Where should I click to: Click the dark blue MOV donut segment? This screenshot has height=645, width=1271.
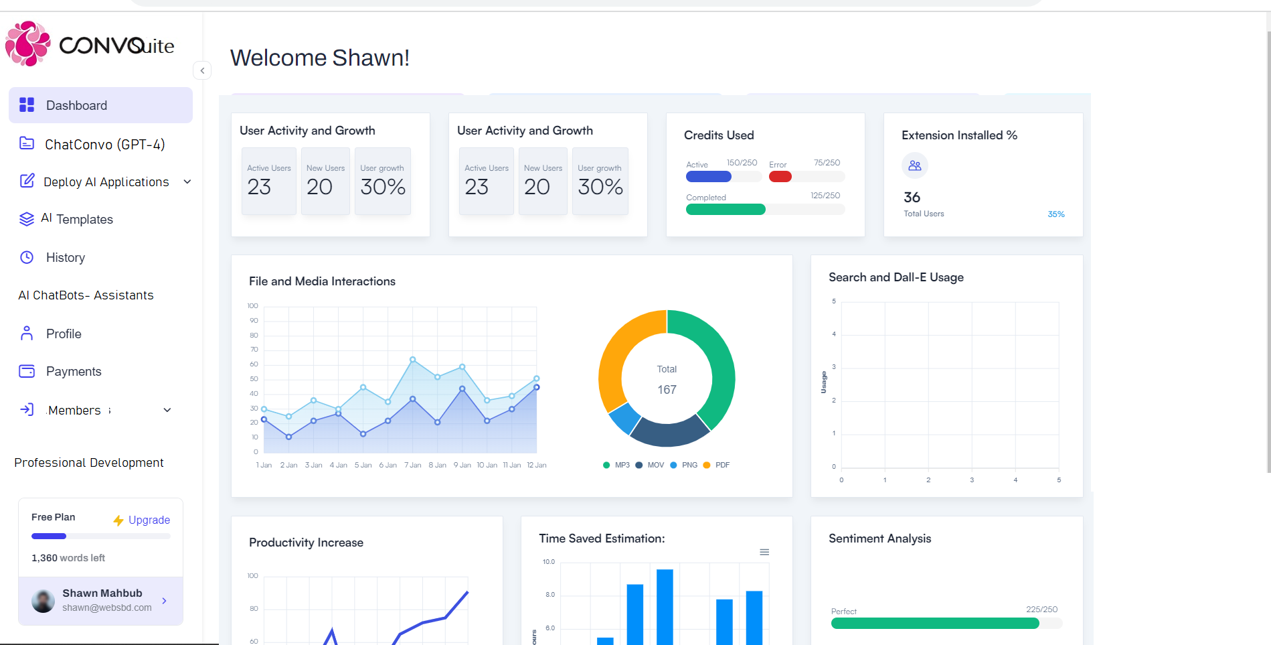[x=670, y=434]
